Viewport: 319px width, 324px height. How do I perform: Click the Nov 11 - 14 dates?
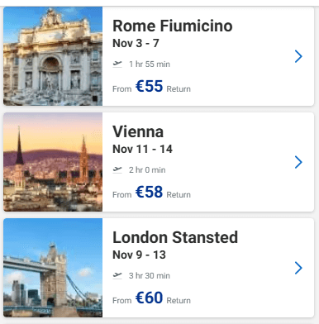pyautogui.click(x=142, y=149)
